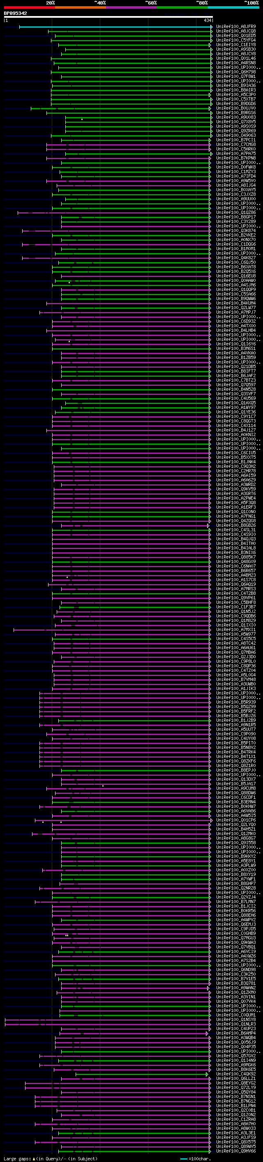
Task: Select the query name BP095342
Action: coord(15,13)
